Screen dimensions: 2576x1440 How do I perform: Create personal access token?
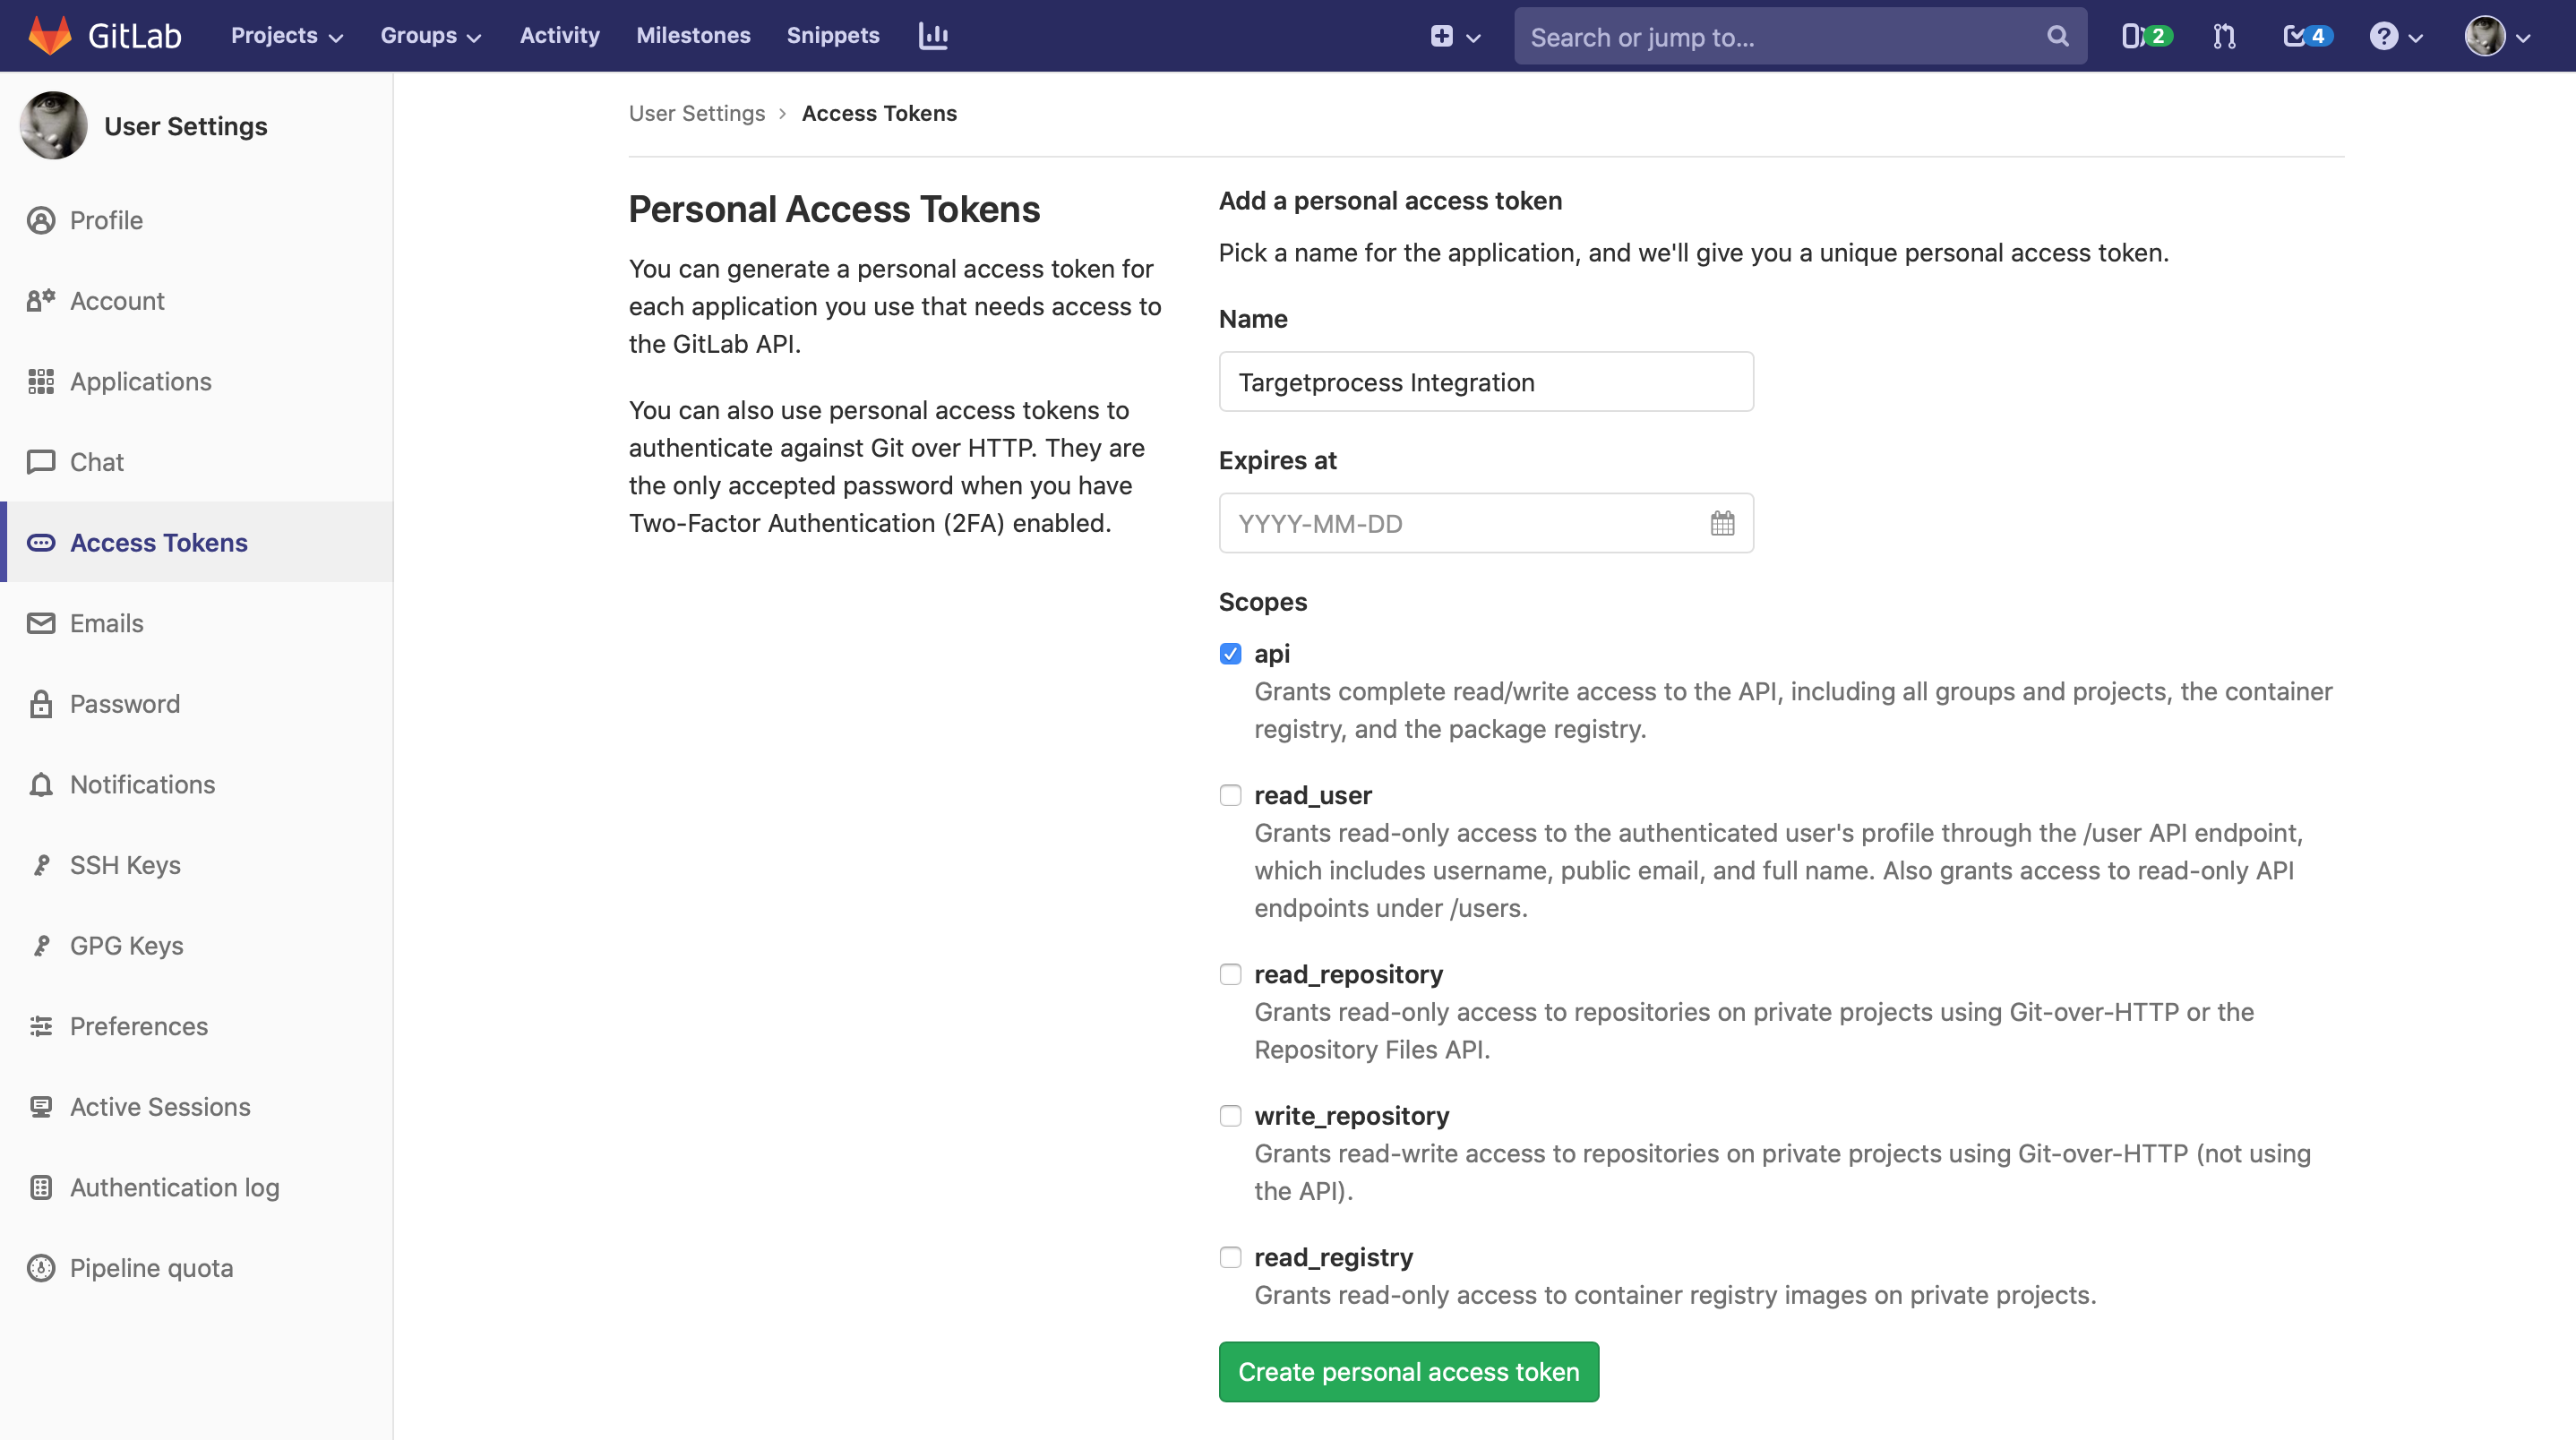[x=1408, y=1371]
